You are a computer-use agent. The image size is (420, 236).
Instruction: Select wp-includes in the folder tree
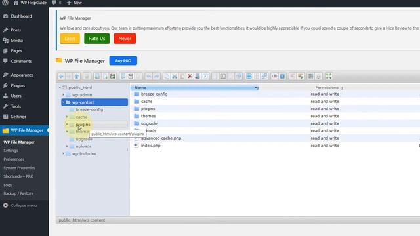tap(84, 153)
